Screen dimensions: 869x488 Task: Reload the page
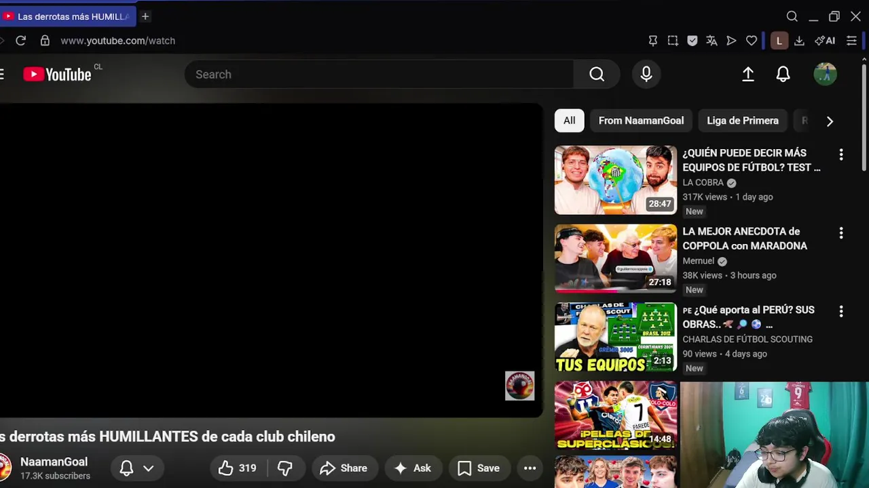pos(21,41)
